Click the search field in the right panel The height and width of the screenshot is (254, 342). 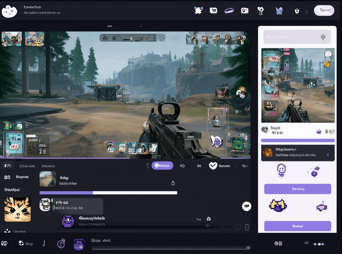297,37
